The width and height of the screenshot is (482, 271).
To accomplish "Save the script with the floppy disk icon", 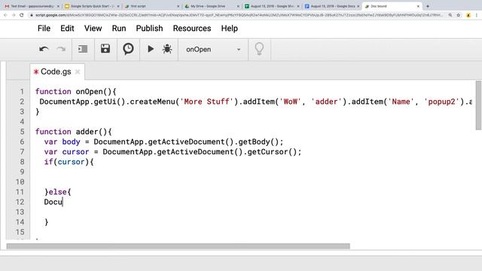I will pos(105,48).
